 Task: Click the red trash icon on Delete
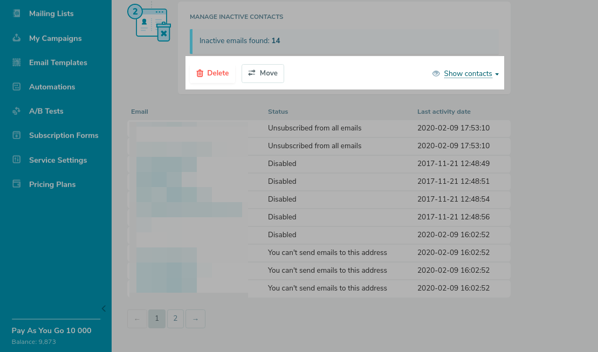click(x=201, y=73)
